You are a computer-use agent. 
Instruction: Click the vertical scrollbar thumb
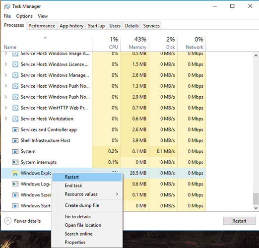(256, 199)
